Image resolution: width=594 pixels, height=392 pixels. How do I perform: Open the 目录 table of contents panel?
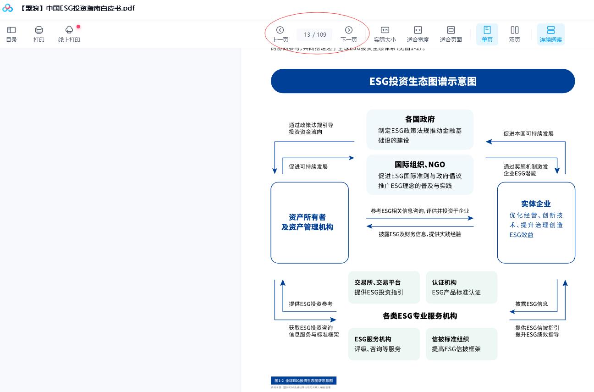[11, 34]
